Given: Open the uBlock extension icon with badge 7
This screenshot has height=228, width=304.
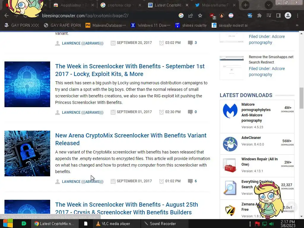Looking at the screenshot, I should click(x=212, y=16).
